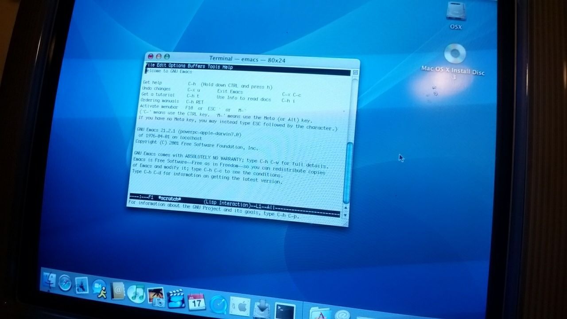
Task: Open System Preferences in the Dock
Action: click(240, 307)
